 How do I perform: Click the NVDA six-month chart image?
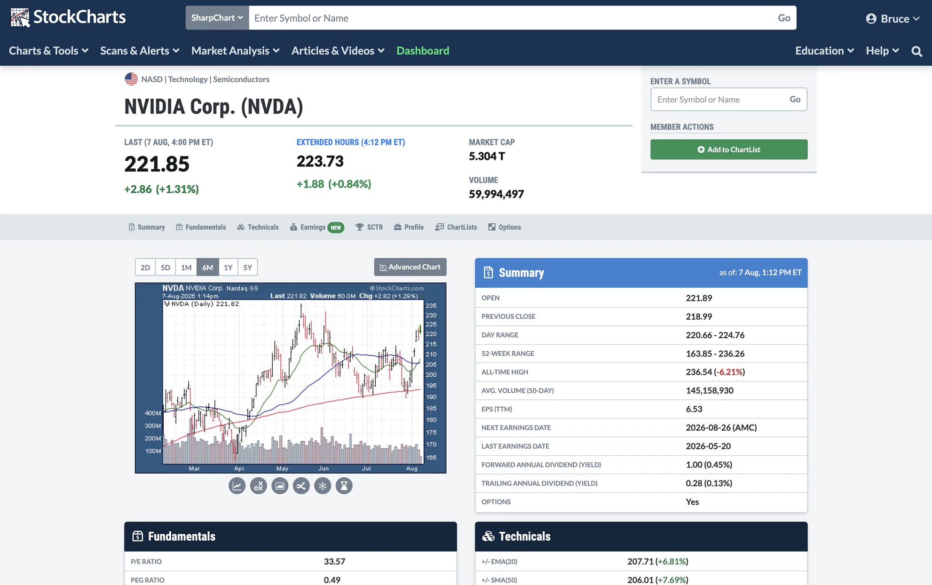pos(291,378)
